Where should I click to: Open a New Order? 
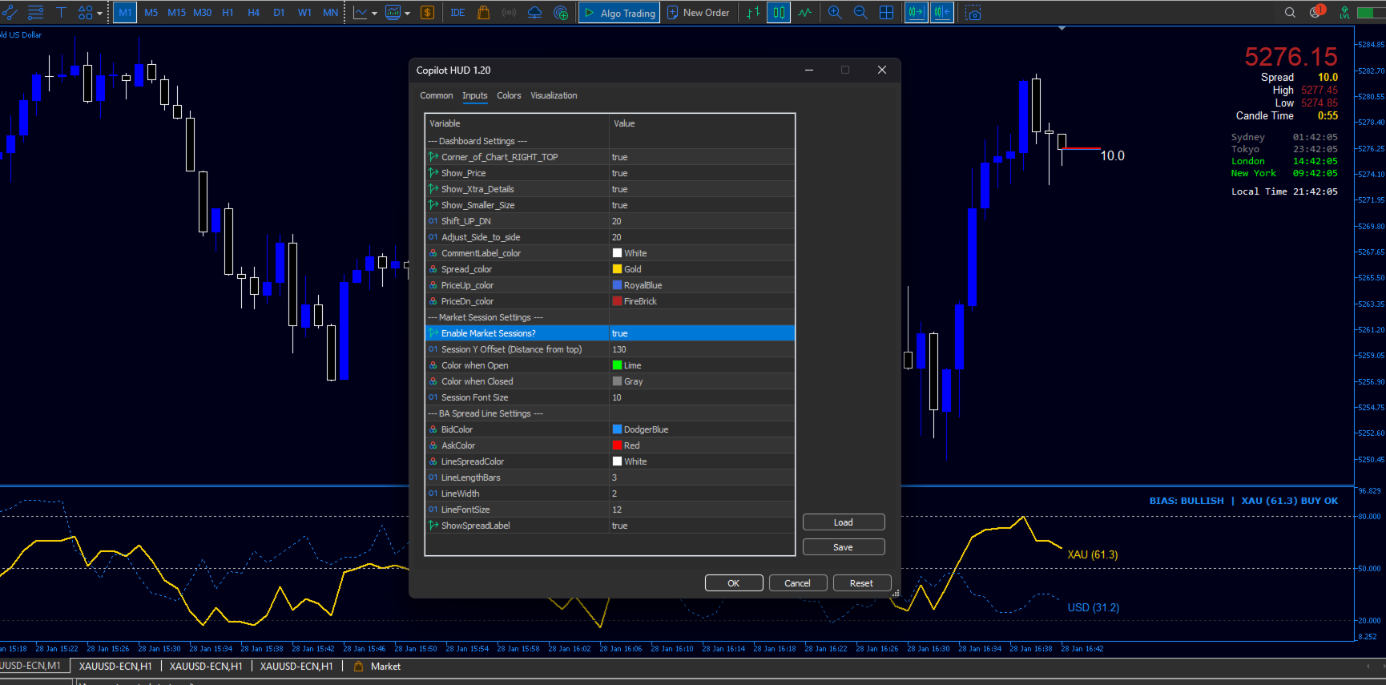coord(698,13)
